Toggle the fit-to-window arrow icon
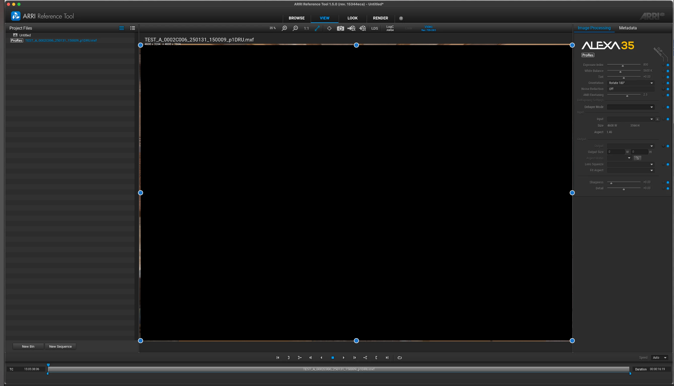The height and width of the screenshot is (386, 674). (x=317, y=28)
